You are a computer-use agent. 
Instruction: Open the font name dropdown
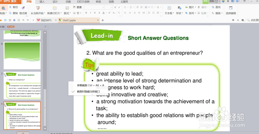click(x=103, y=7)
